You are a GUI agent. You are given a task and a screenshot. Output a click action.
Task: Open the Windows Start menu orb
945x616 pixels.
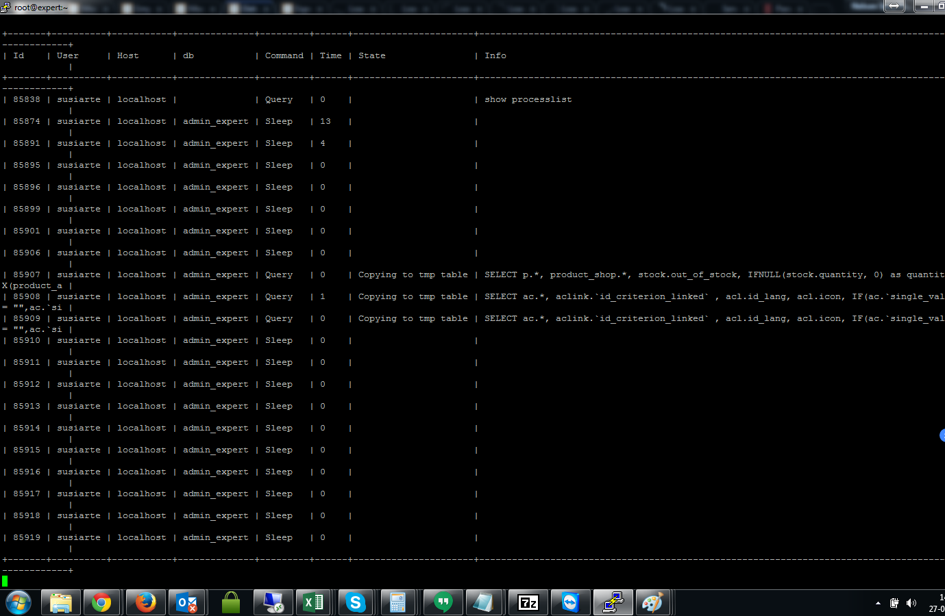(19, 603)
